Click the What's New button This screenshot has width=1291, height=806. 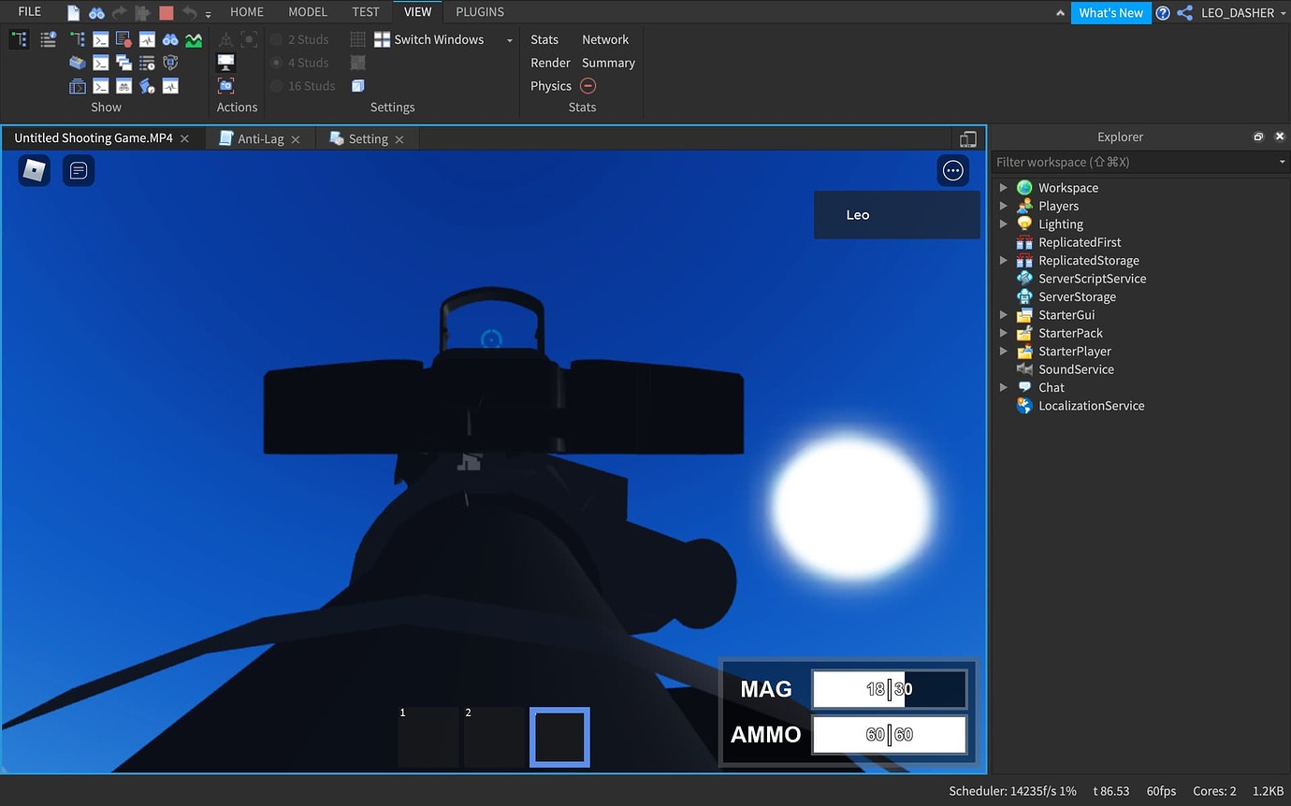(1110, 12)
